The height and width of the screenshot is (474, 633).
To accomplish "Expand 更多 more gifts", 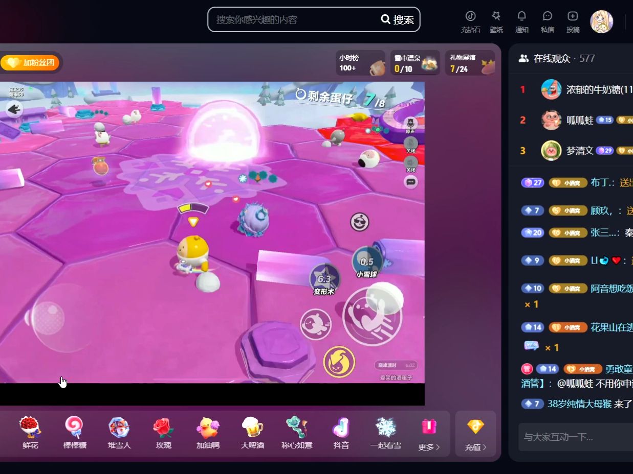I will 429,435.
